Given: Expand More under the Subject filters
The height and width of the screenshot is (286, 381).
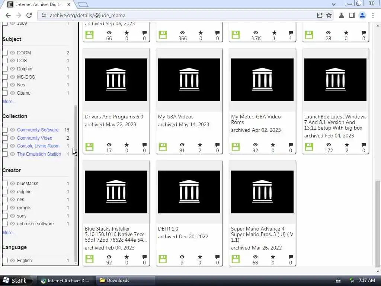Looking at the screenshot, I should pos(9,101).
